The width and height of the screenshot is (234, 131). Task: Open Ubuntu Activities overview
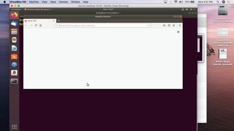pos(16,9)
